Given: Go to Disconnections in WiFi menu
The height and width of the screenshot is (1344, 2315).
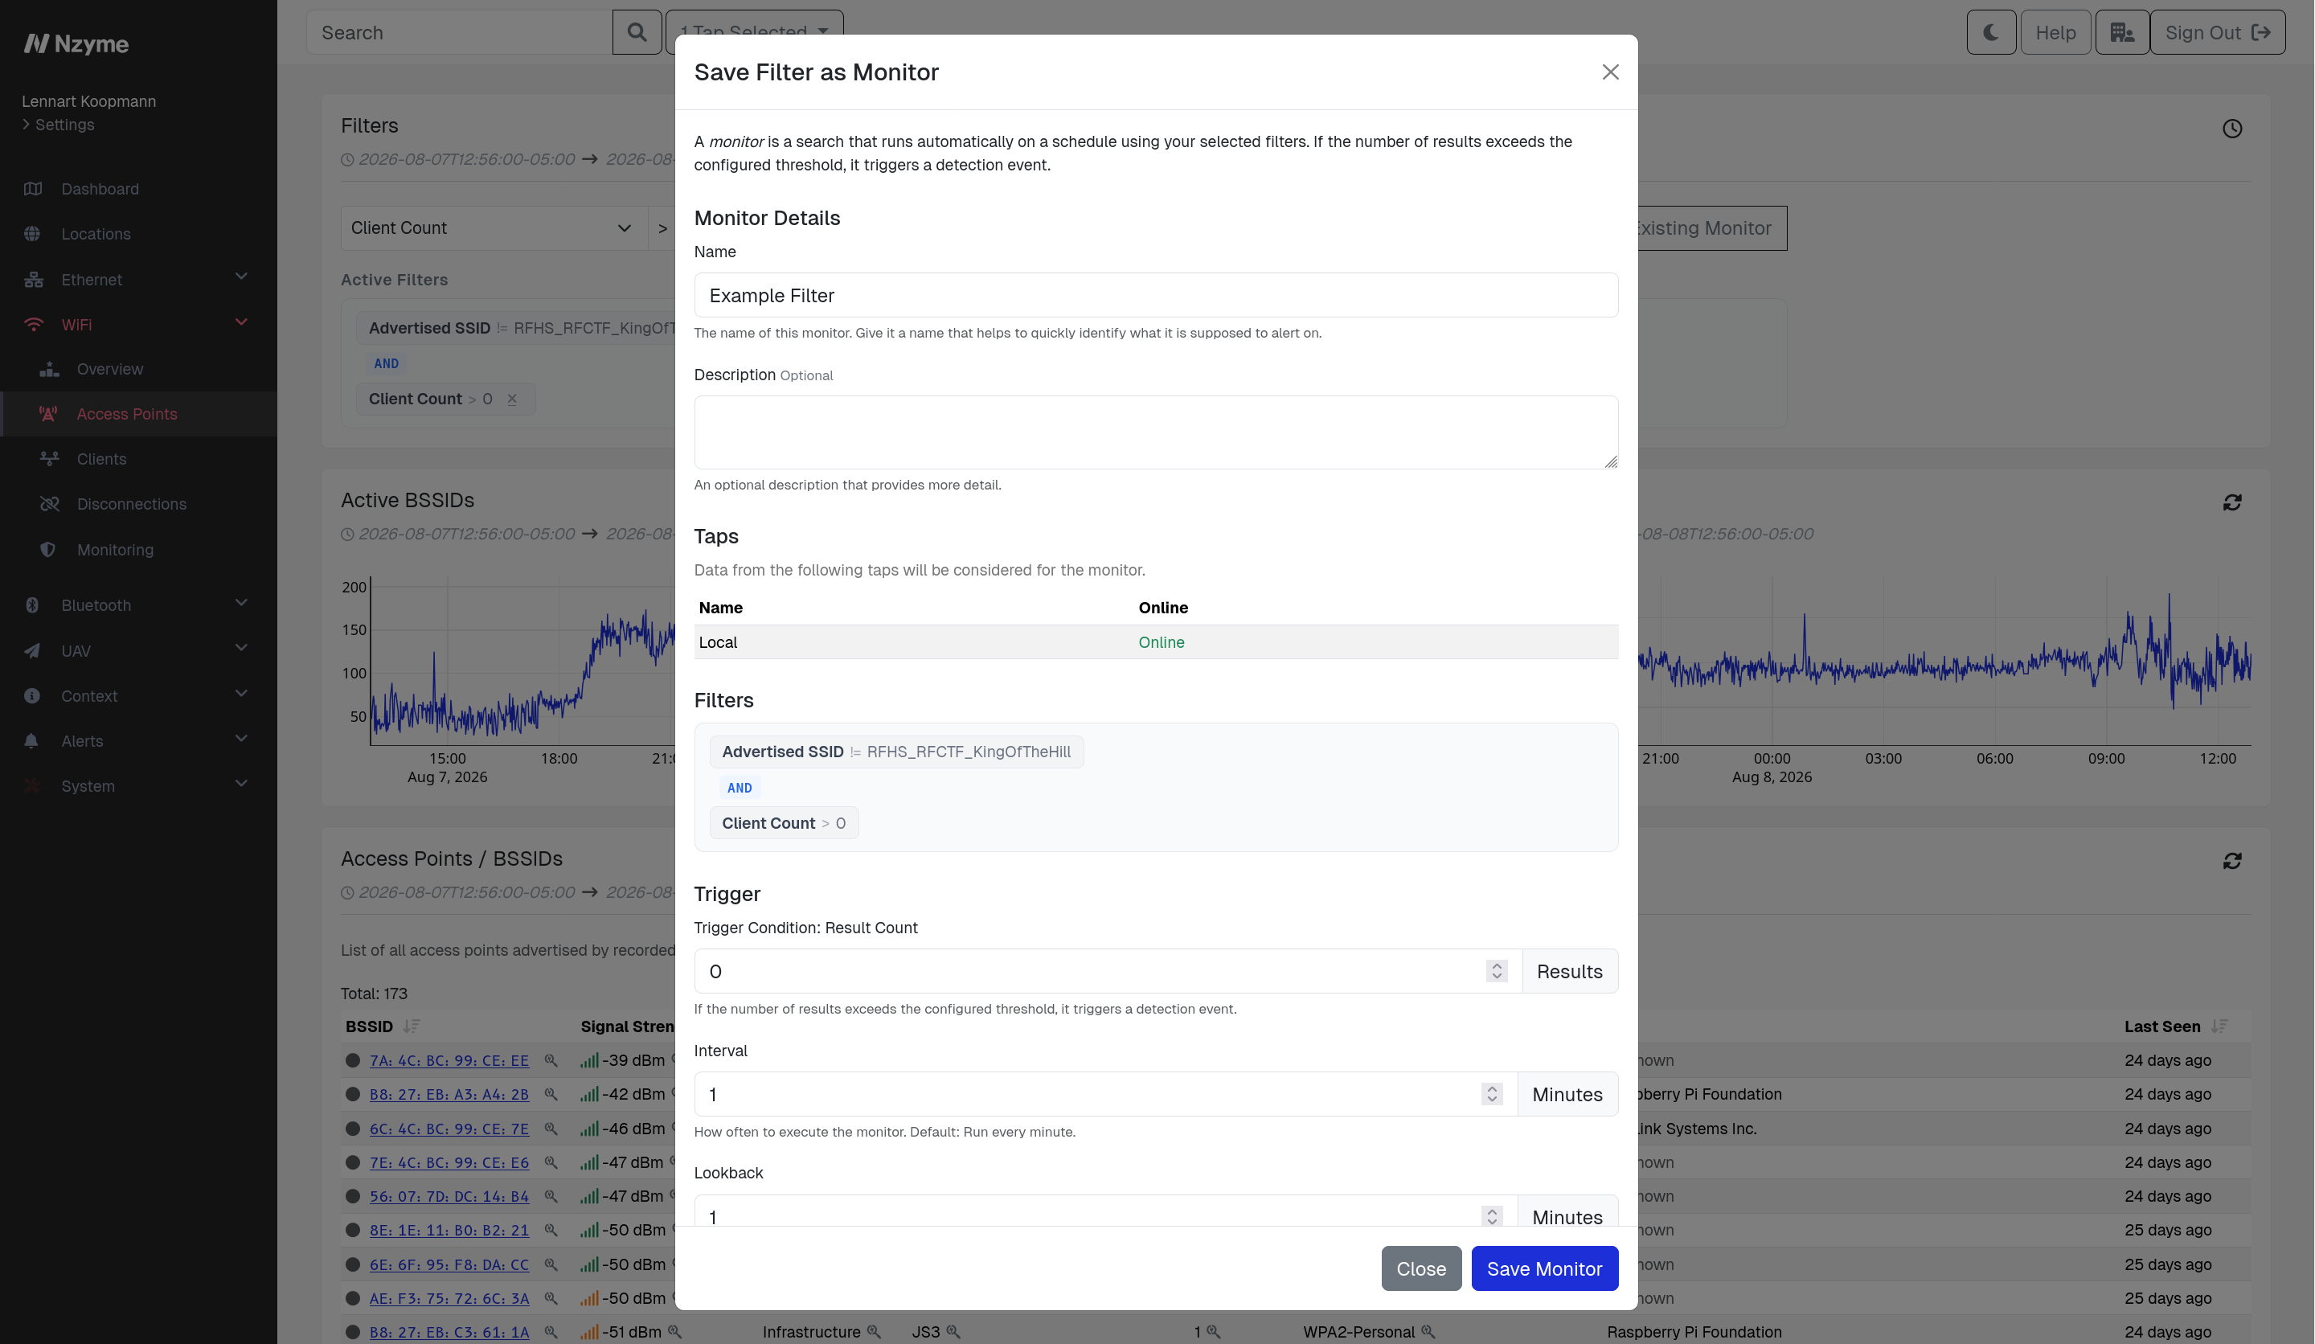Looking at the screenshot, I should (131, 503).
